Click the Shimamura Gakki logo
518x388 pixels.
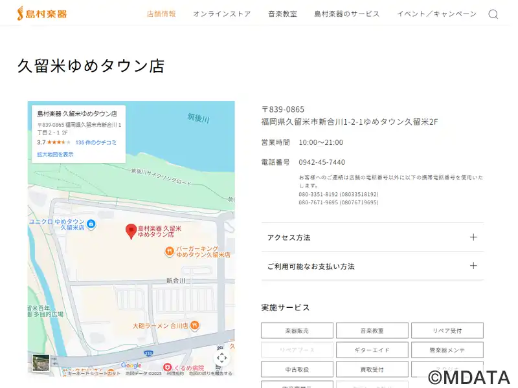point(42,14)
